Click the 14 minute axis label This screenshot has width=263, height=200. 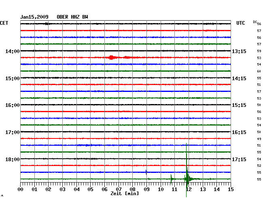tap(216, 189)
